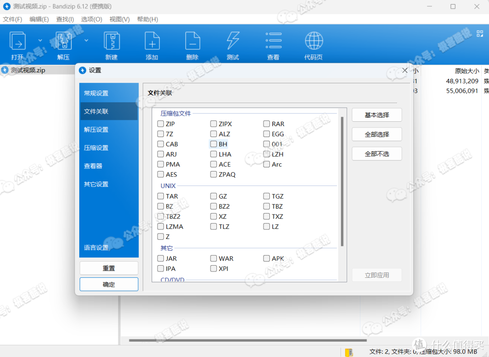Viewport: 489px width, 357px height.
Task: Click the Extract (解压) toolbar icon
Action: click(63, 41)
